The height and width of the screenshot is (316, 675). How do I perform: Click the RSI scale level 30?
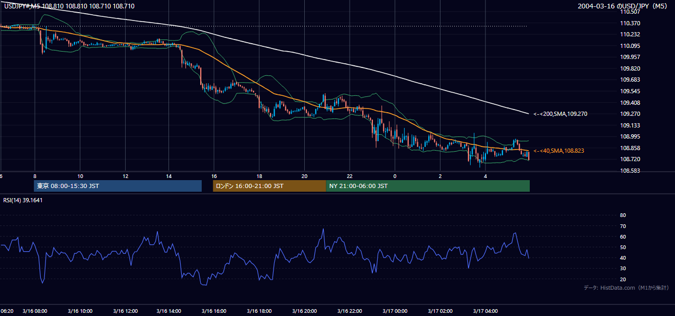click(x=623, y=269)
